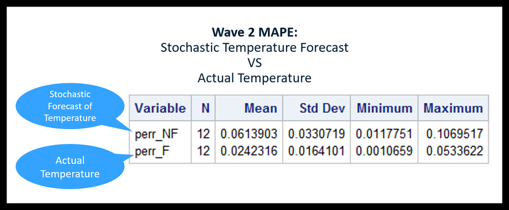509x210 pixels.
Task: Click the perr_NF variable cell
Action: (x=152, y=135)
